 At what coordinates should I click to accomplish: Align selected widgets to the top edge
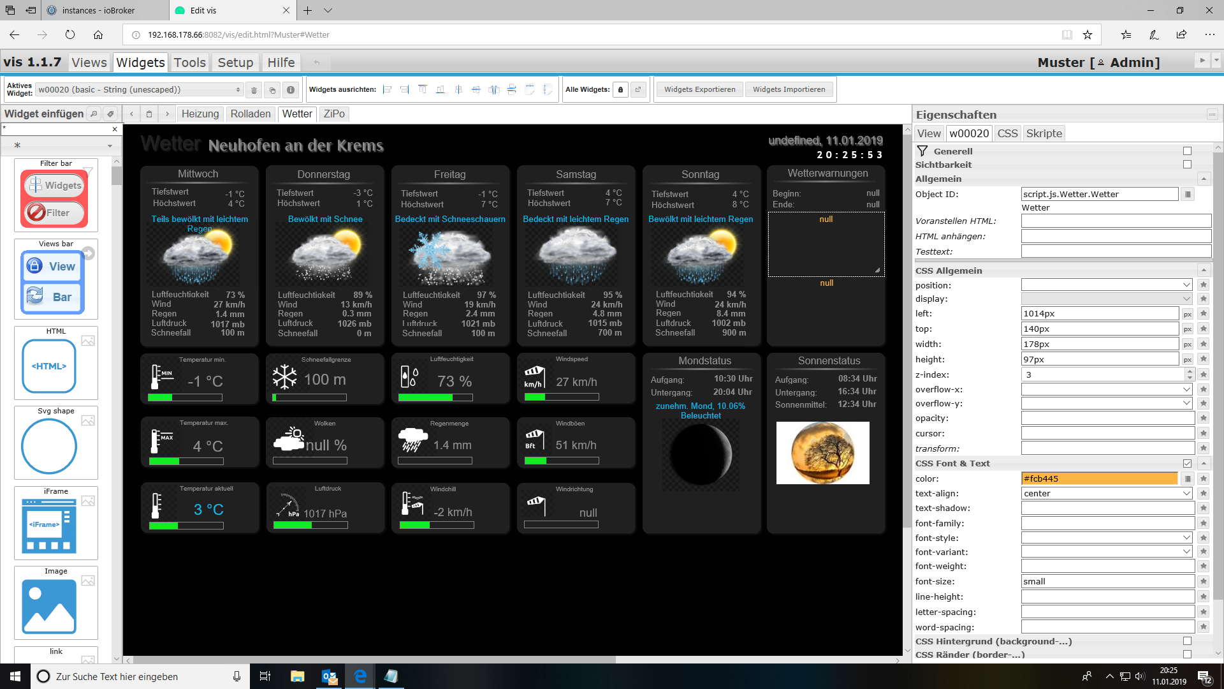[423, 90]
